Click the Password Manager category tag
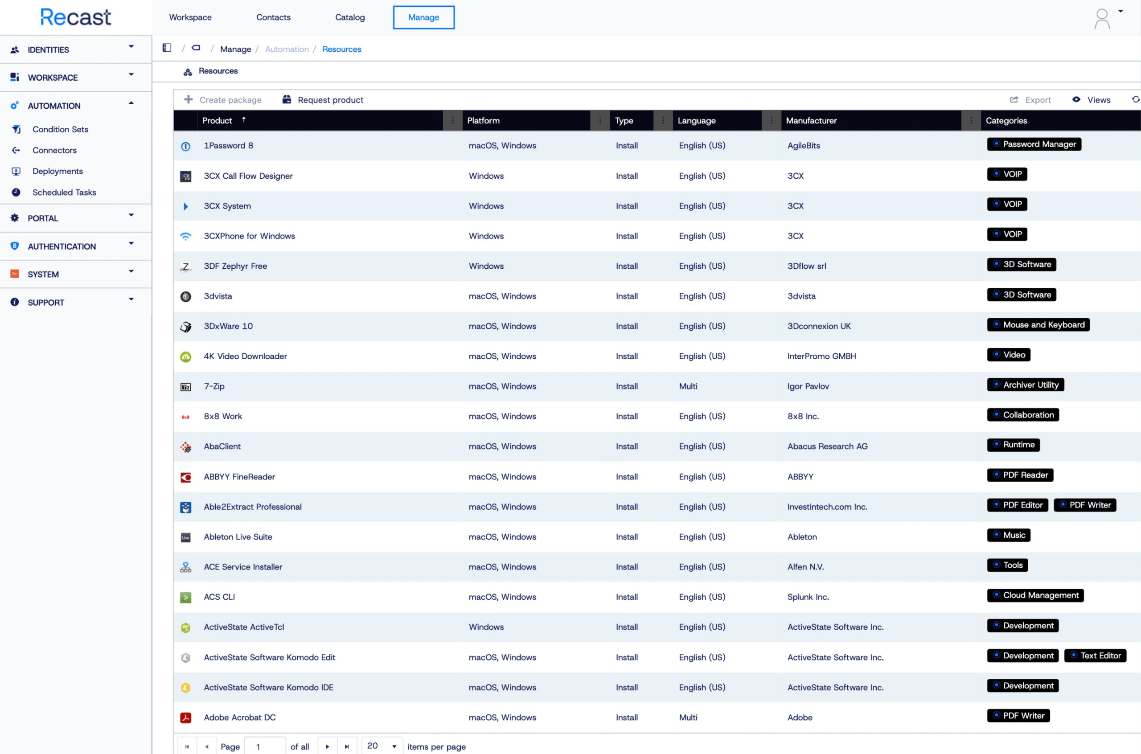1141x754 pixels. (1034, 144)
